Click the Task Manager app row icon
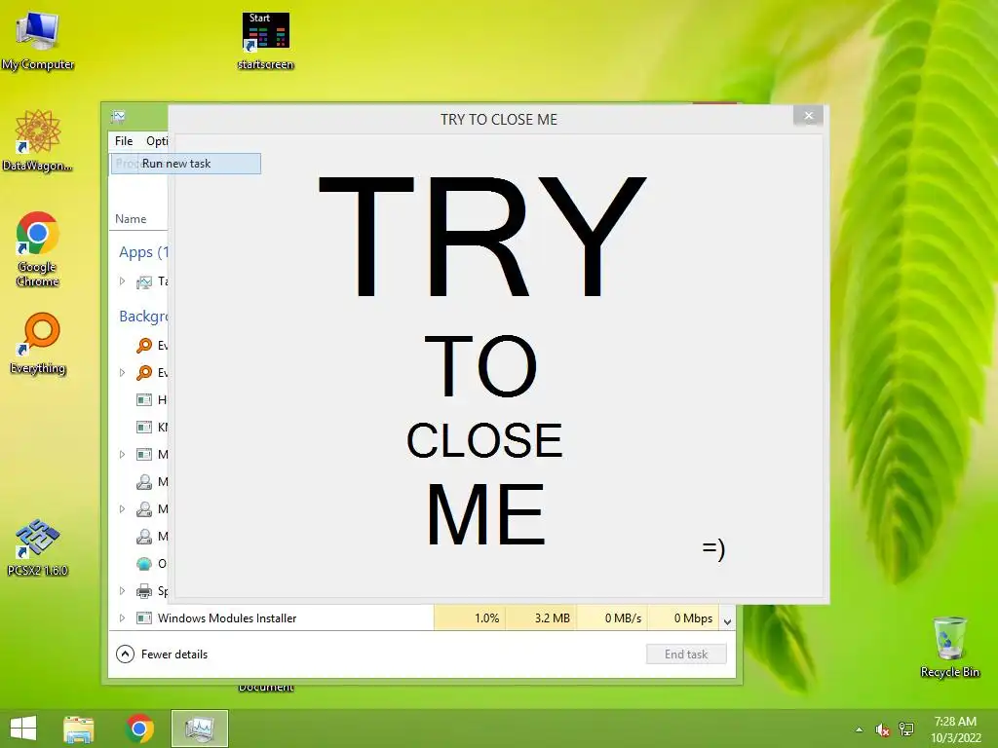 click(144, 281)
